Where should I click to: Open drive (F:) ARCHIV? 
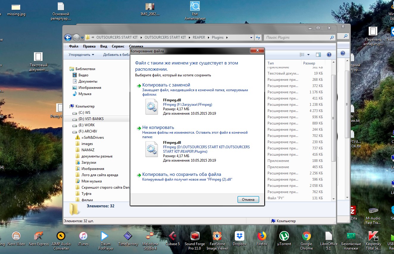click(85, 131)
